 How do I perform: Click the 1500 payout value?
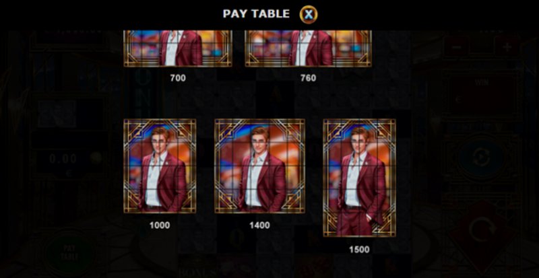point(359,250)
